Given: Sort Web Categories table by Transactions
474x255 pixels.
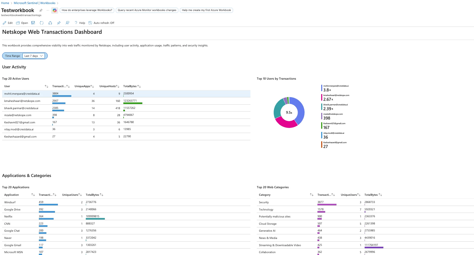Looking at the screenshot, I should pyautogui.click(x=333, y=195).
